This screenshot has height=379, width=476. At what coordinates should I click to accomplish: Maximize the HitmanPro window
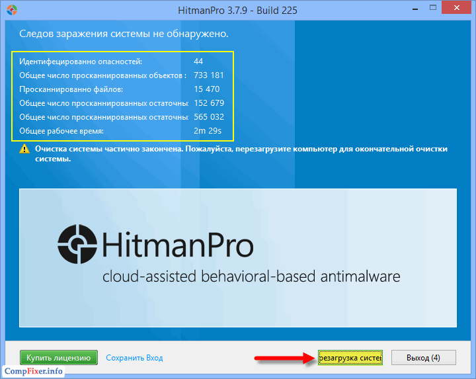coord(433,8)
